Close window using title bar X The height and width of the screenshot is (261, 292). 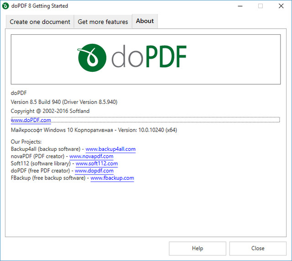[x=281, y=6]
